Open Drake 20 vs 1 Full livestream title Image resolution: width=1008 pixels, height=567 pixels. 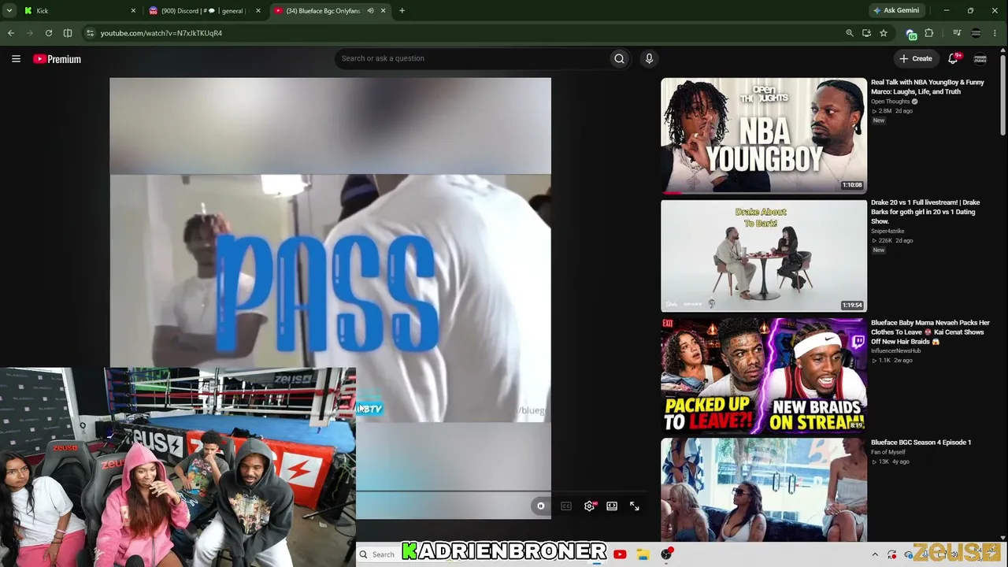point(925,212)
